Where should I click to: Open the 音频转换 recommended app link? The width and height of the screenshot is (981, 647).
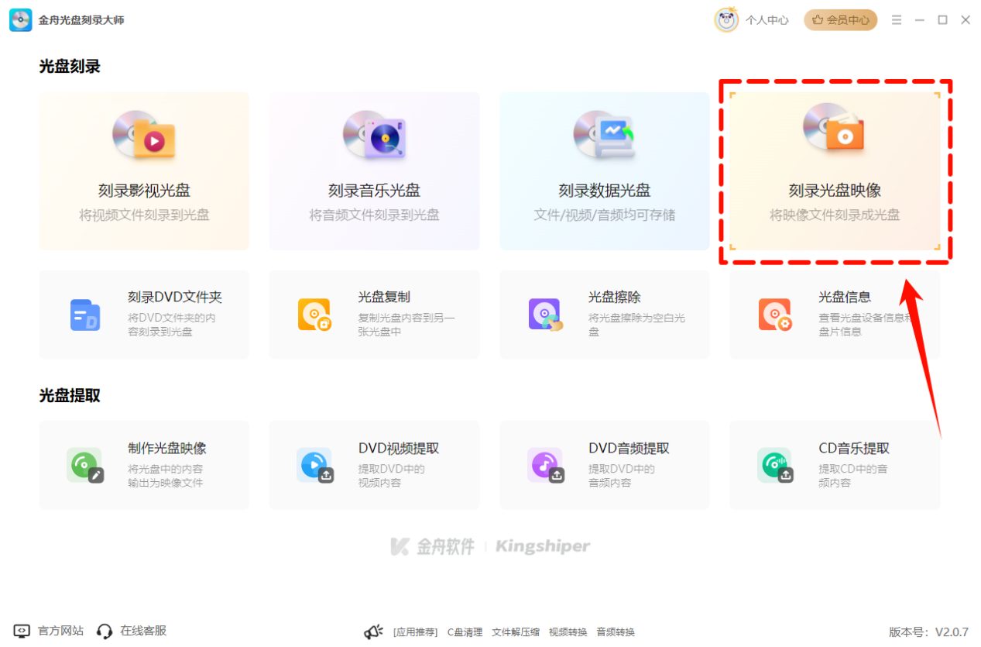pyautogui.click(x=616, y=632)
